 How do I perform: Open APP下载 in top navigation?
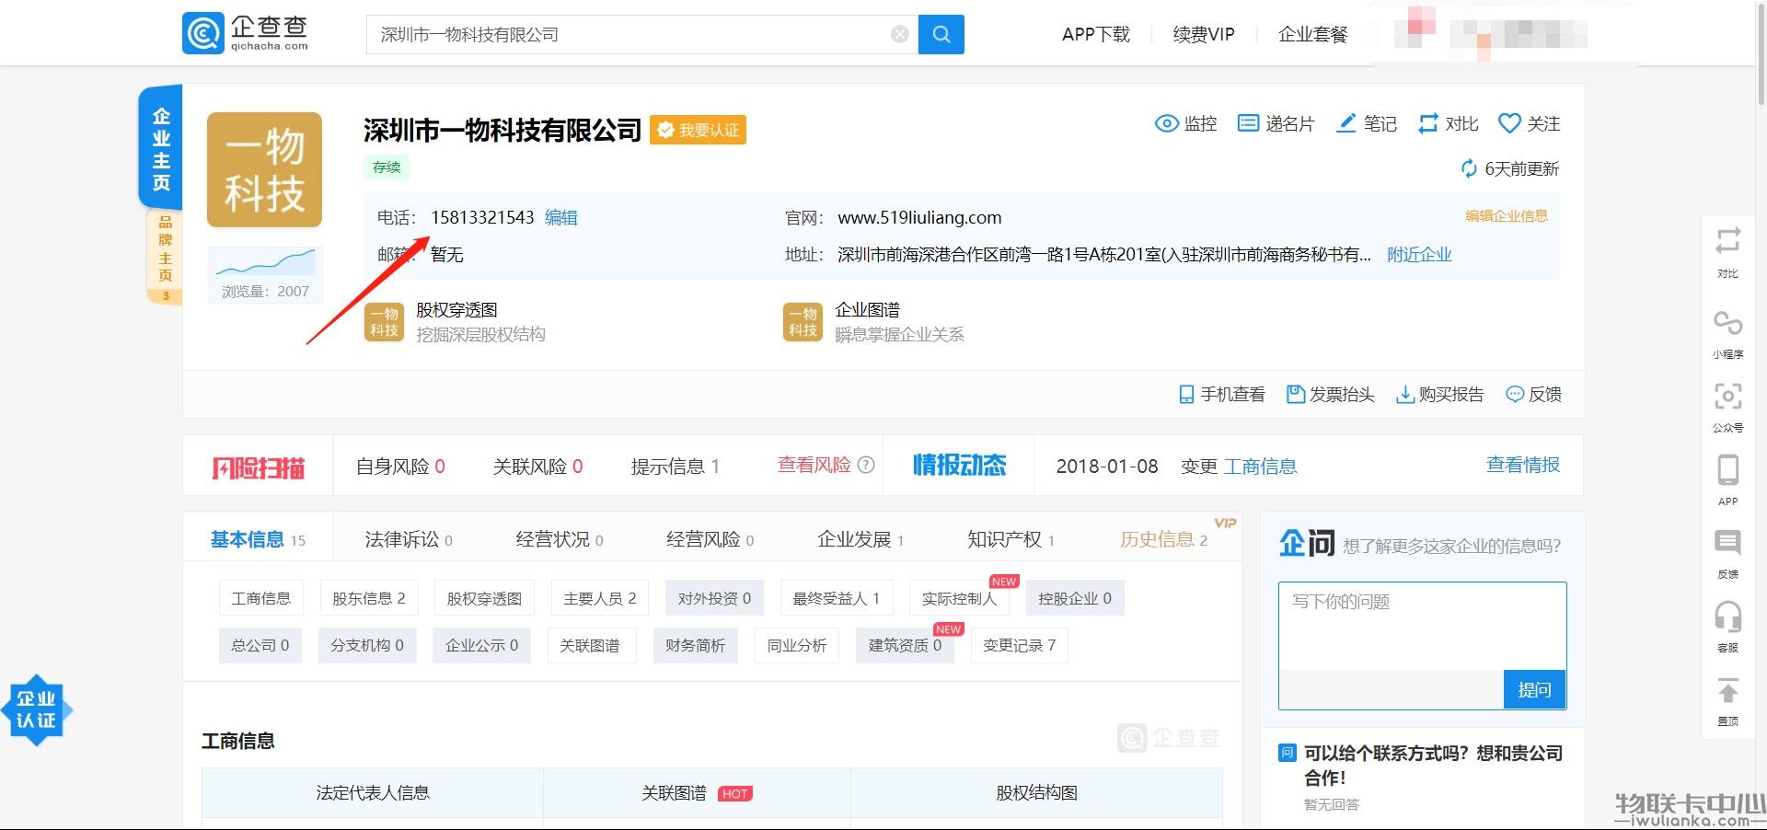[1095, 34]
